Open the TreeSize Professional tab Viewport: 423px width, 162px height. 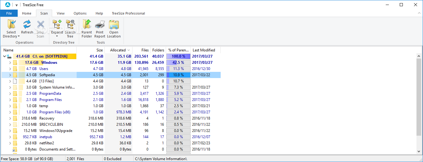click(128, 13)
